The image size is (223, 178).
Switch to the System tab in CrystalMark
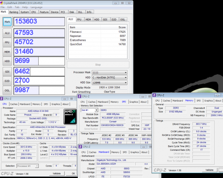(x=25, y=12)
